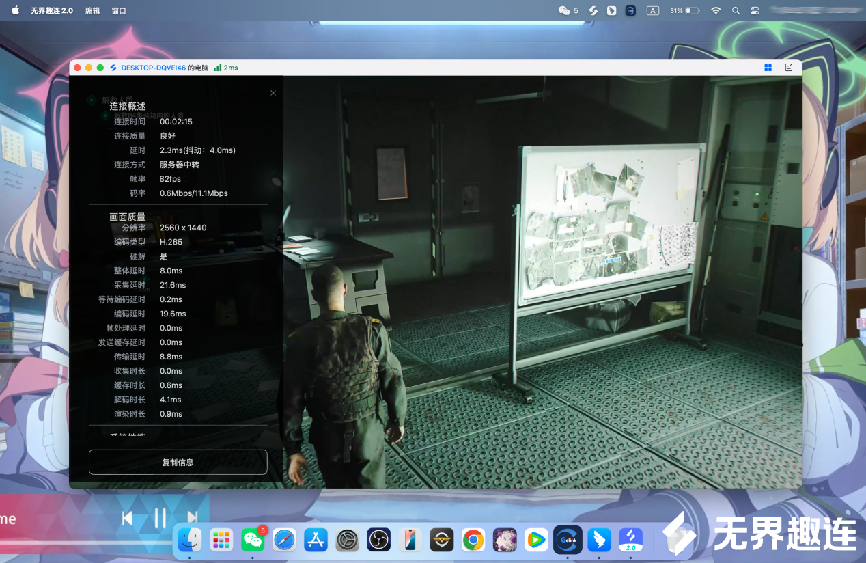
Task: Click the 31% battery indicator
Action: [684, 10]
